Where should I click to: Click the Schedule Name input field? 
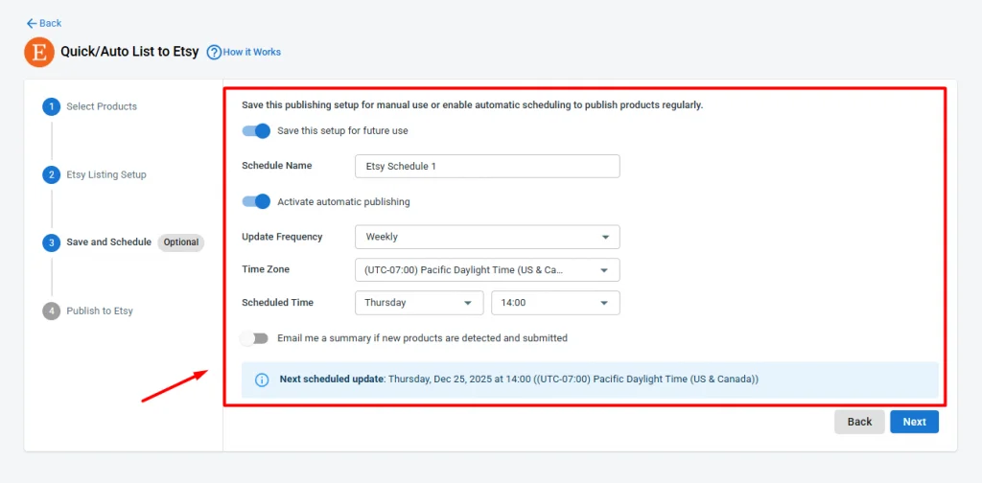487,167
